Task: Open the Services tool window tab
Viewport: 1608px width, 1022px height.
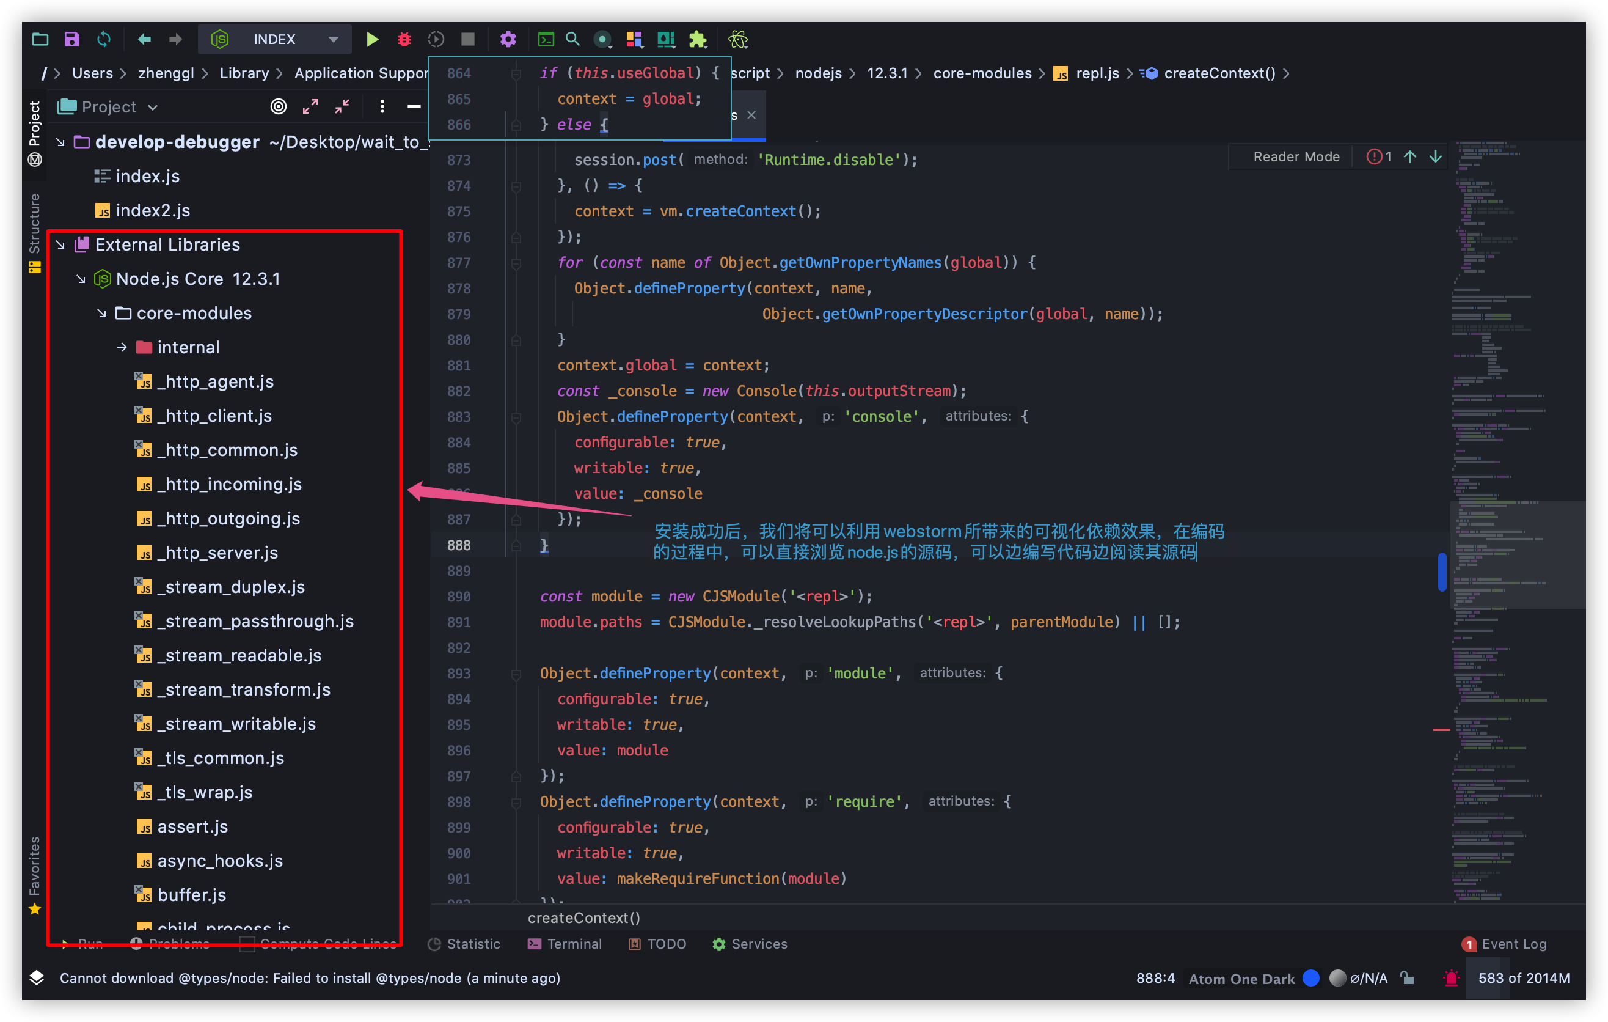Action: click(x=750, y=944)
